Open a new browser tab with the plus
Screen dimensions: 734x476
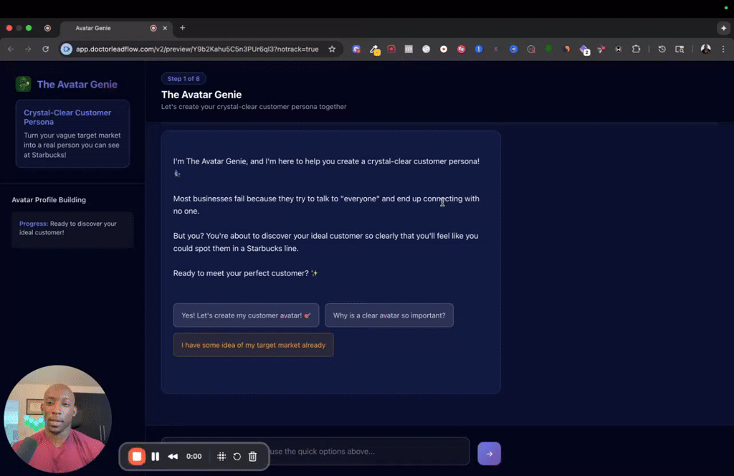(182, 28)
